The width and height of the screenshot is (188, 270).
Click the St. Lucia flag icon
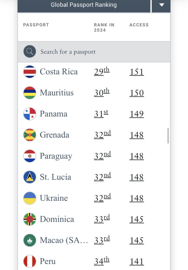coord(30,177)
